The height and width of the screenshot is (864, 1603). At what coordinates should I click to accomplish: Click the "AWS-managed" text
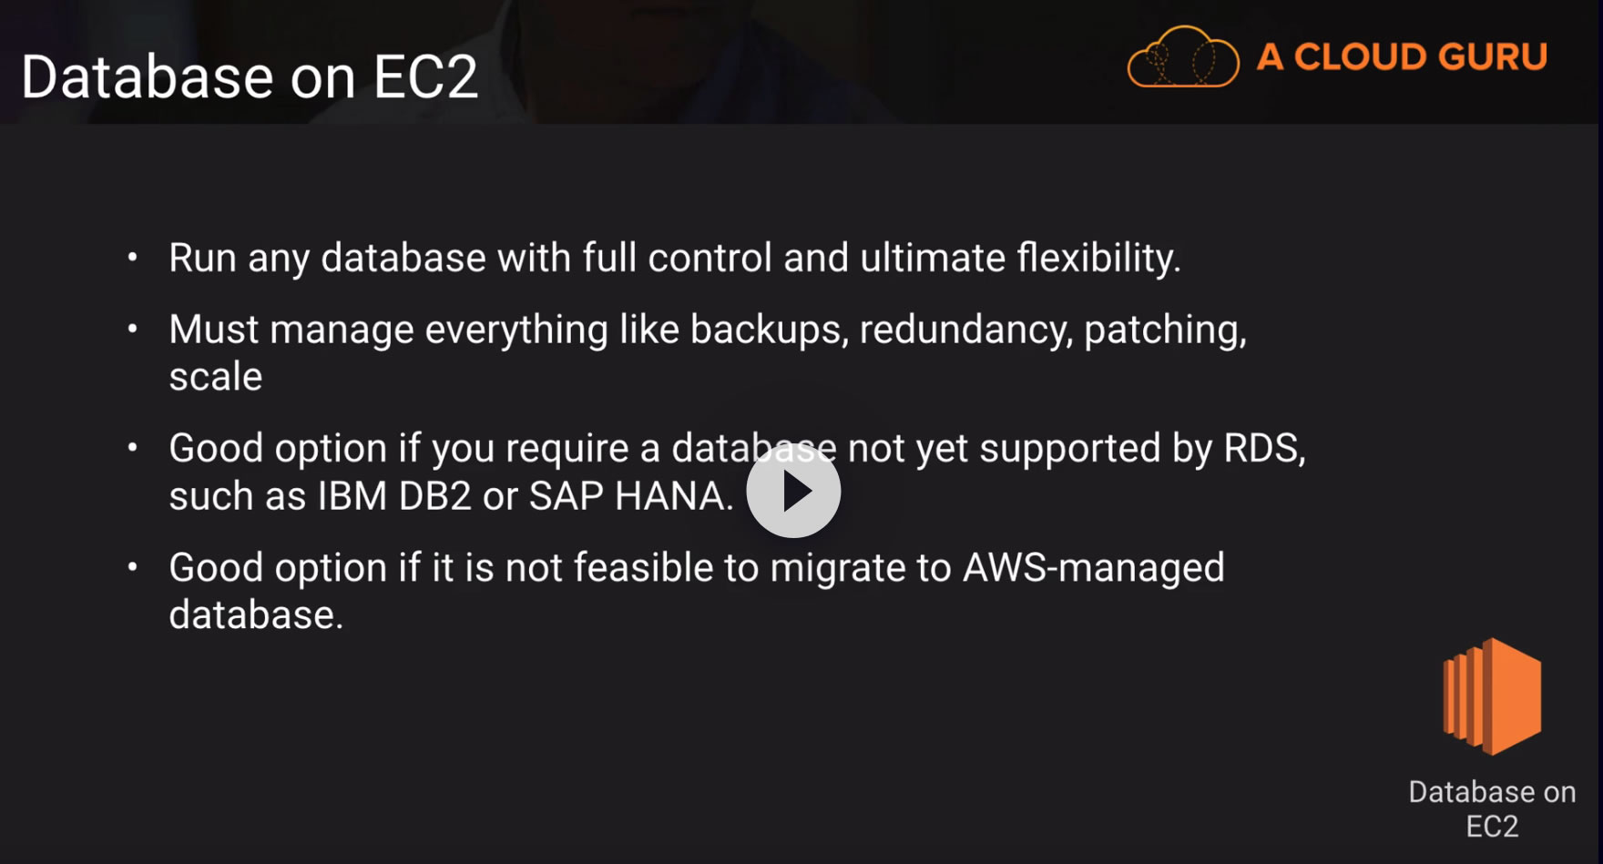(x=1093, y=568)
